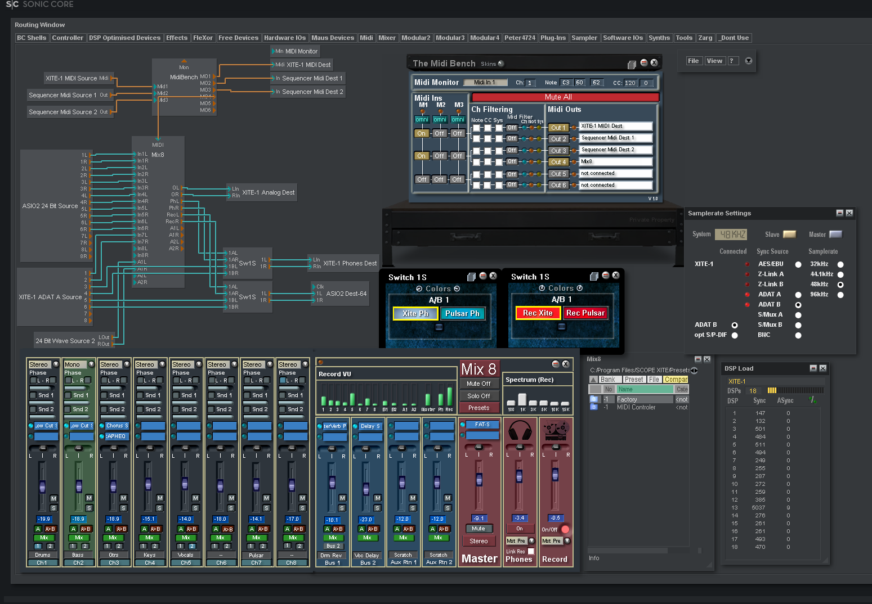The image size is (872, 604).
Task: Click the XITE-1 MIDI Source module in routing
Action: click(x=78, y=78)
